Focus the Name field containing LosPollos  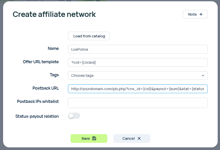pyautogui.click(x=137, y=49)
